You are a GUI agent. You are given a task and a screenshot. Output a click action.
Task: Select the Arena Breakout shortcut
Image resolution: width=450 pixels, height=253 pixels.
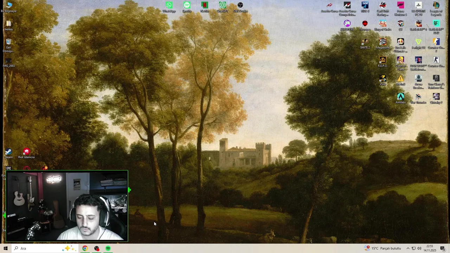(418, 82)
